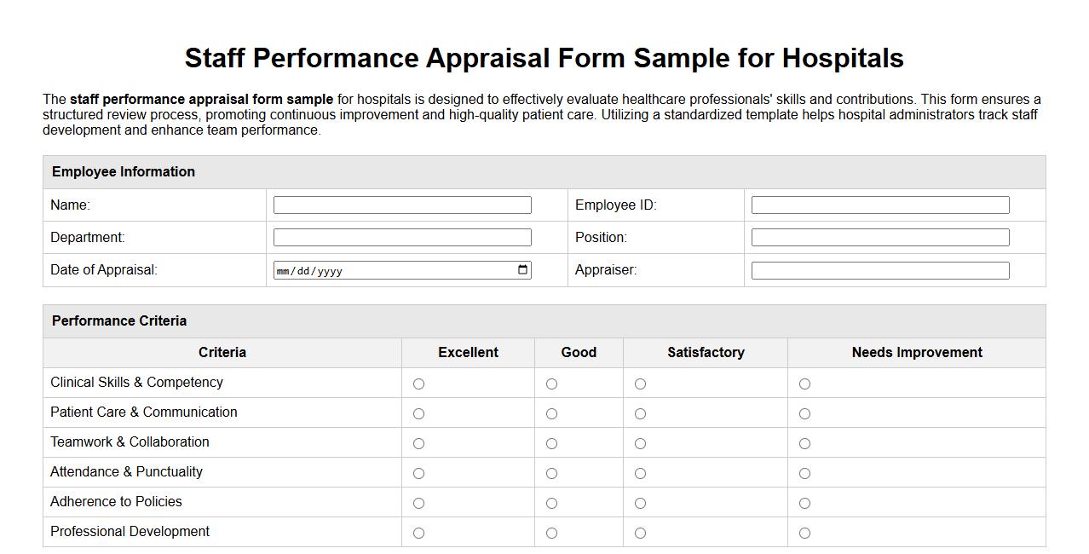Image resolution: width=1089 pixels, height=554 pixels.
Task: Choose Good for Adherence to Policies
Action: [x=551, y=502]
